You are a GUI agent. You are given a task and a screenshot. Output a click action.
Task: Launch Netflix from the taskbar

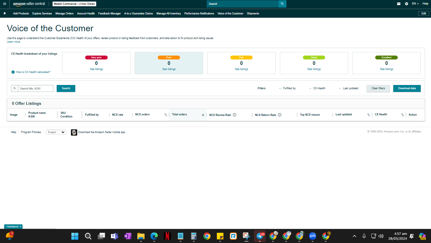(x=167, y=236)
